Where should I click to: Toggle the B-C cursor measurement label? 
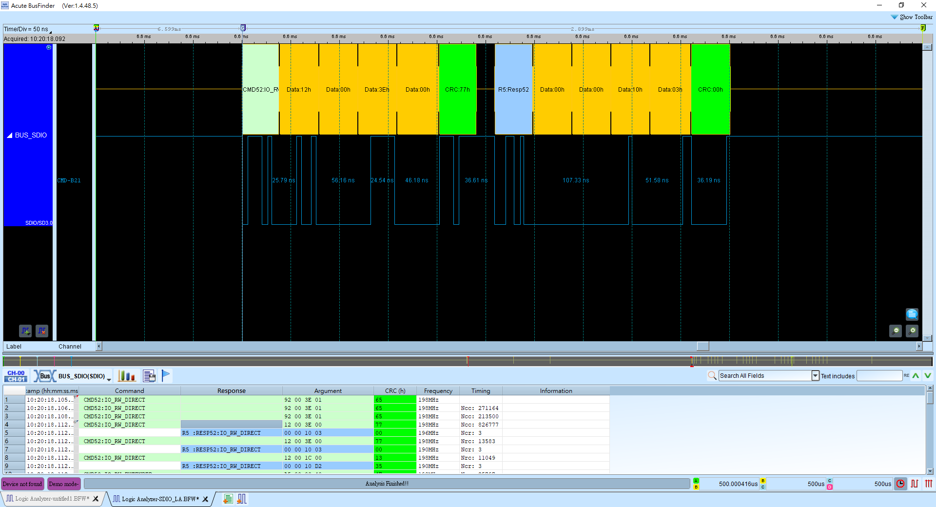click(763, 484)
